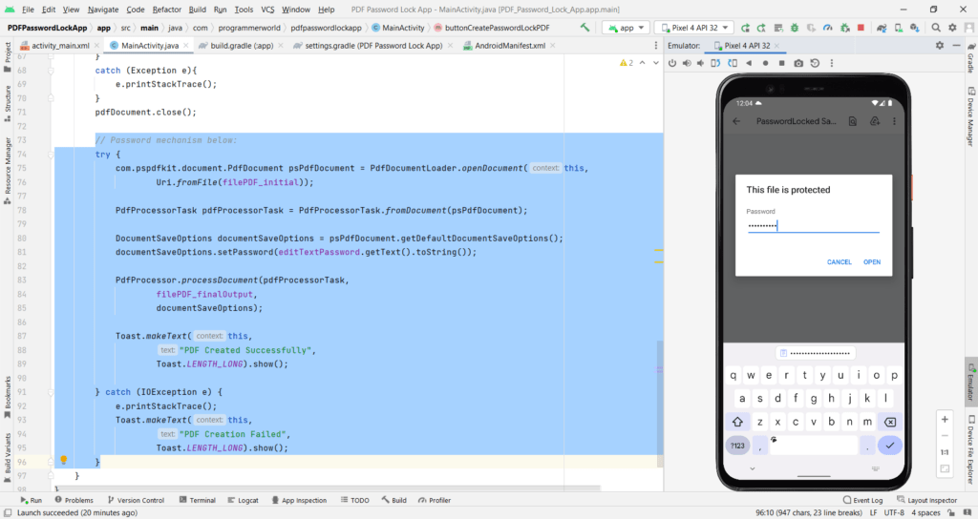The image size is (978, 519).
Task: Click the emulator volume down icon
Action: tap(700, 63)
